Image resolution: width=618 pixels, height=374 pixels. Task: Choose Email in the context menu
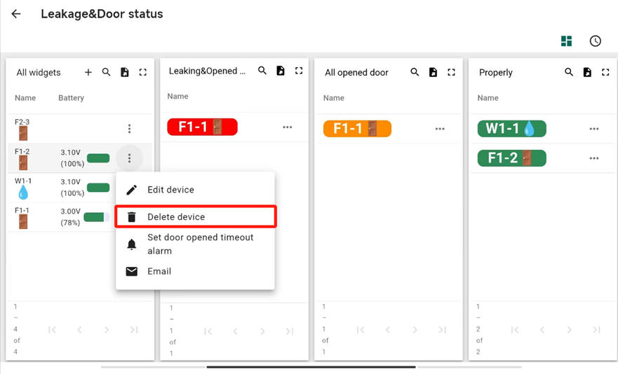(x=159, y=272)
